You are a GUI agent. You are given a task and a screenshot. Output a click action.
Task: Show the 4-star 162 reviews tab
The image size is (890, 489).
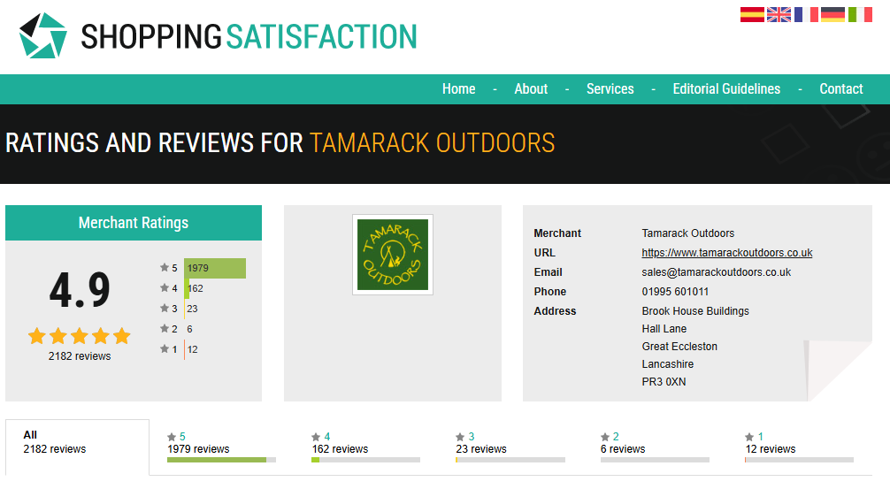click(x=364, y=444)
